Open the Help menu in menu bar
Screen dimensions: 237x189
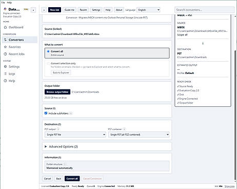tap(9, 3)
